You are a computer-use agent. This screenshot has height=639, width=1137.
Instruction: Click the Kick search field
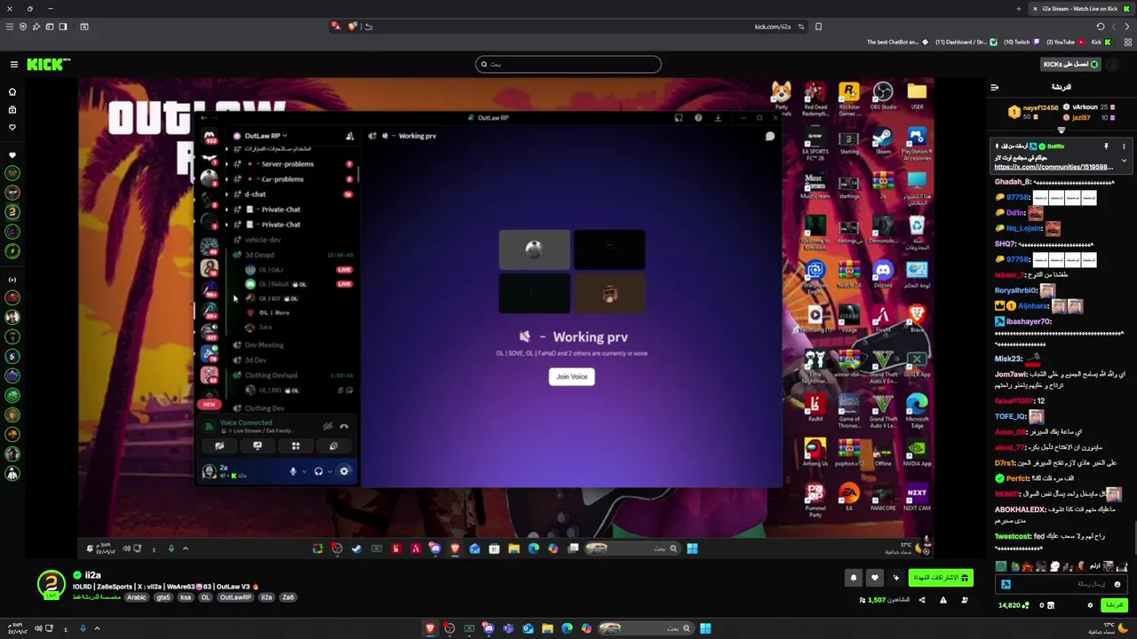click(x=568, y=64)
